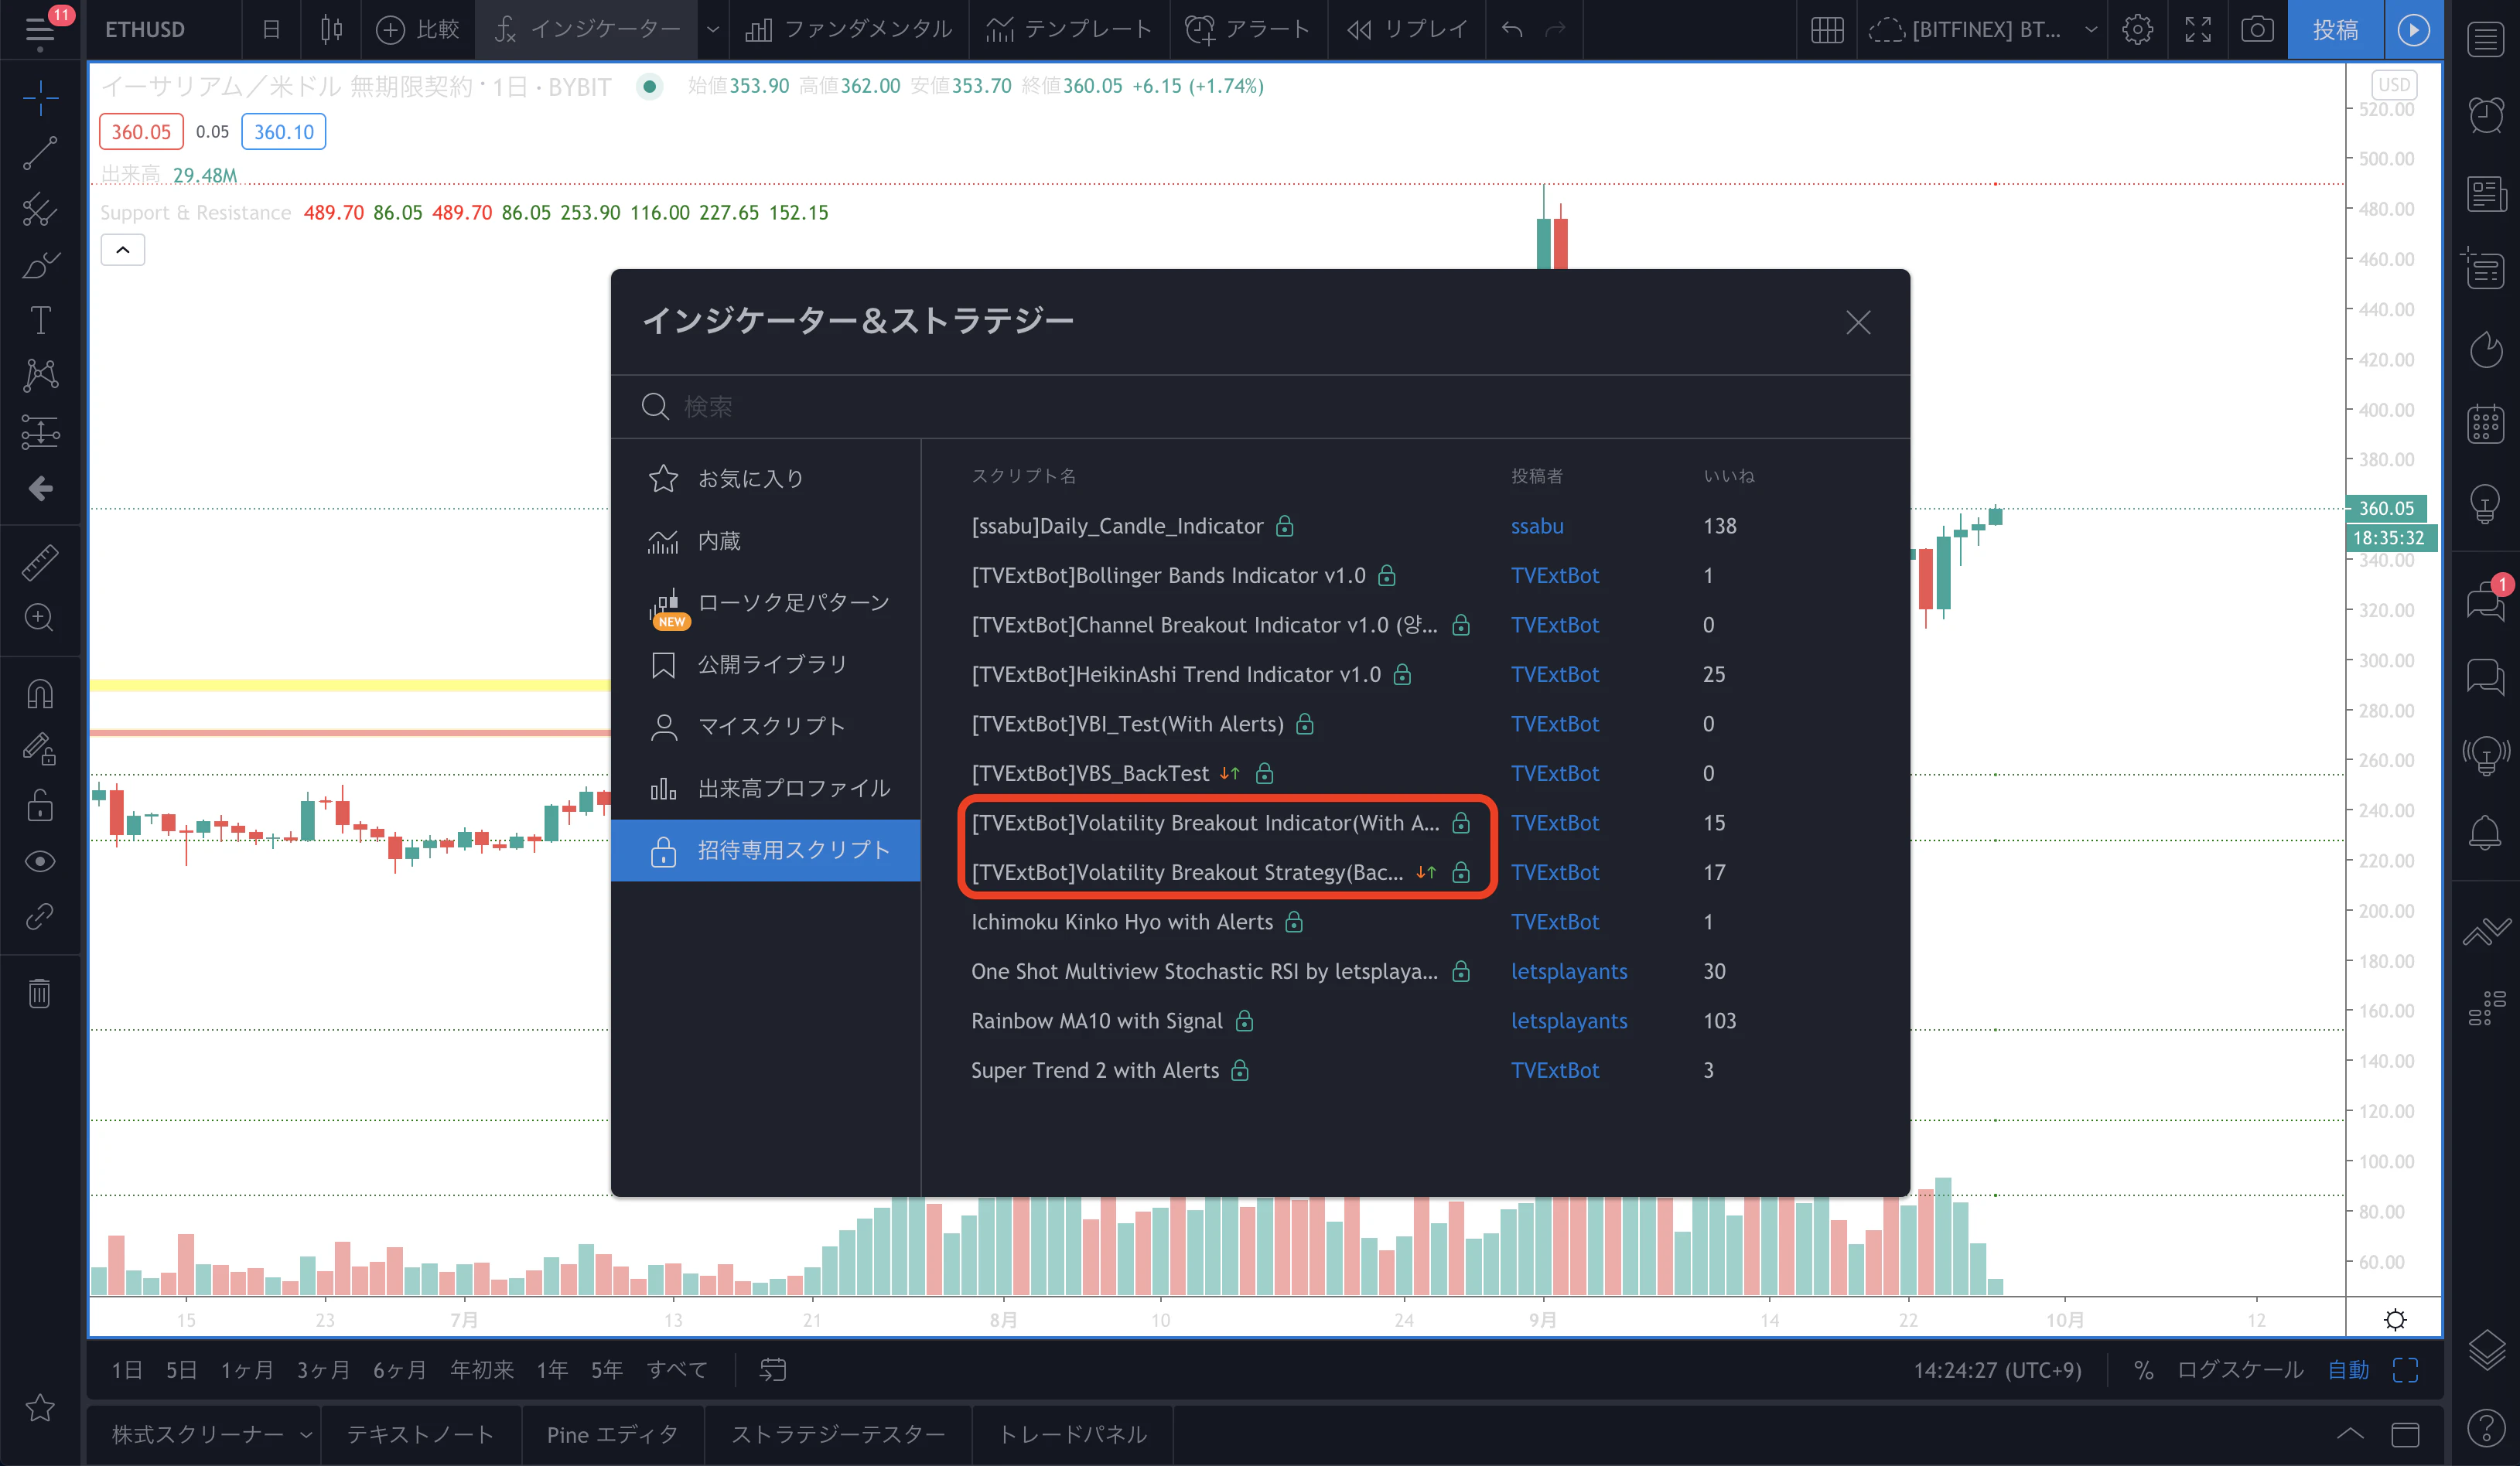Open the layout grid selector icon

[x=1827, y=29]
